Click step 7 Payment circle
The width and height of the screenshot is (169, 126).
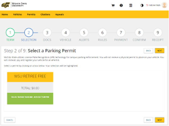121,32
